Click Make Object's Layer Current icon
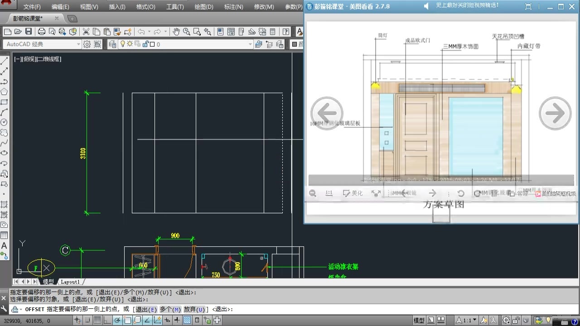The image size is (580, 326). pos(259,44)
